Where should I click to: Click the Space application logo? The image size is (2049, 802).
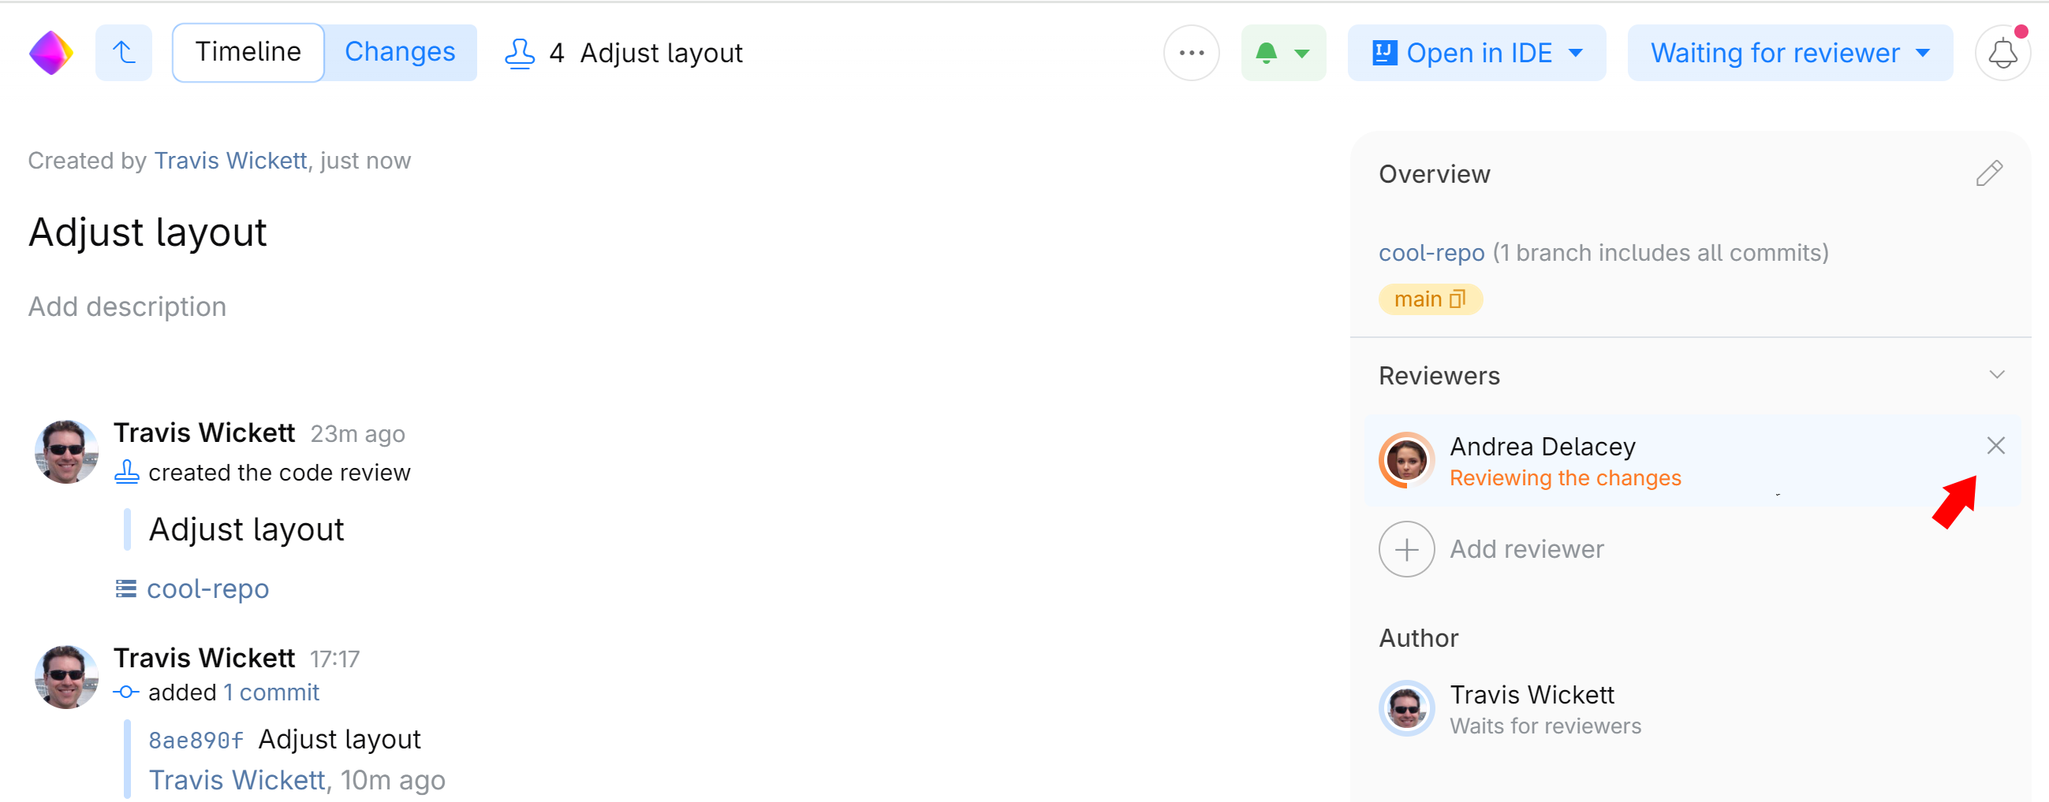click(50, 52)
